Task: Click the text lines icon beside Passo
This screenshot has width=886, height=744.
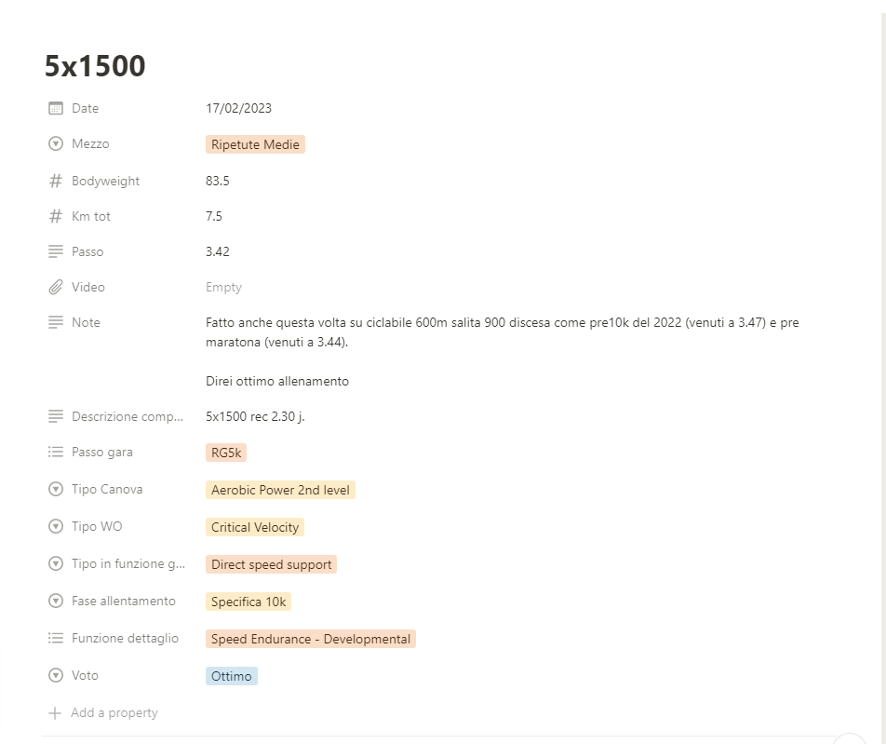Action: [56, 251]
